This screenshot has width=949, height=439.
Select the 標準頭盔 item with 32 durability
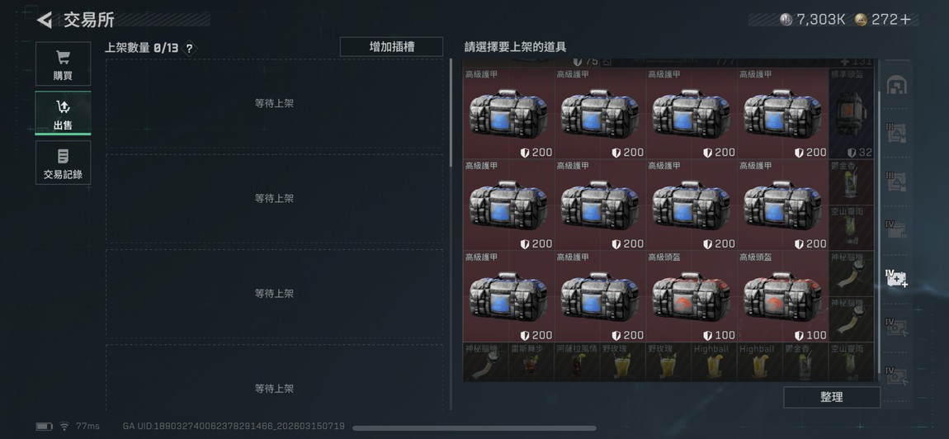click(851, 113)
